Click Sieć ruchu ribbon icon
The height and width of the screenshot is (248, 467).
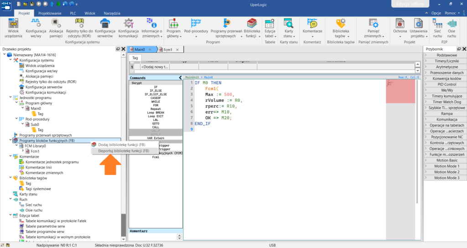437,28
